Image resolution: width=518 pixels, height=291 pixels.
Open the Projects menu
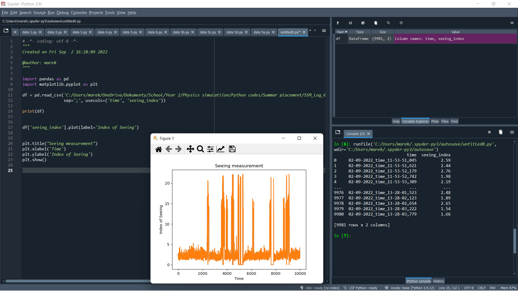[96, 13]
